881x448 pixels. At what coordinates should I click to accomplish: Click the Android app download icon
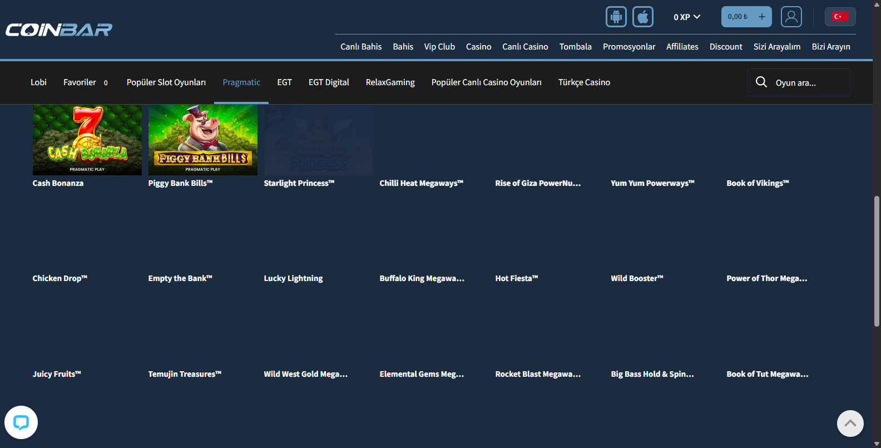616,17
